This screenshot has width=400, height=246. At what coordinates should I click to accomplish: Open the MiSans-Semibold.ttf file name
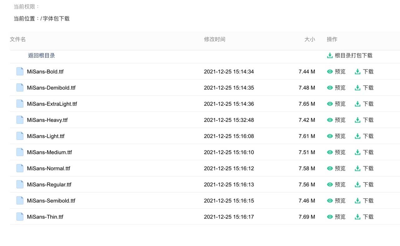[51, 201]
